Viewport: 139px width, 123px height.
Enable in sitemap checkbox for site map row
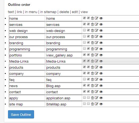point(88,104)
